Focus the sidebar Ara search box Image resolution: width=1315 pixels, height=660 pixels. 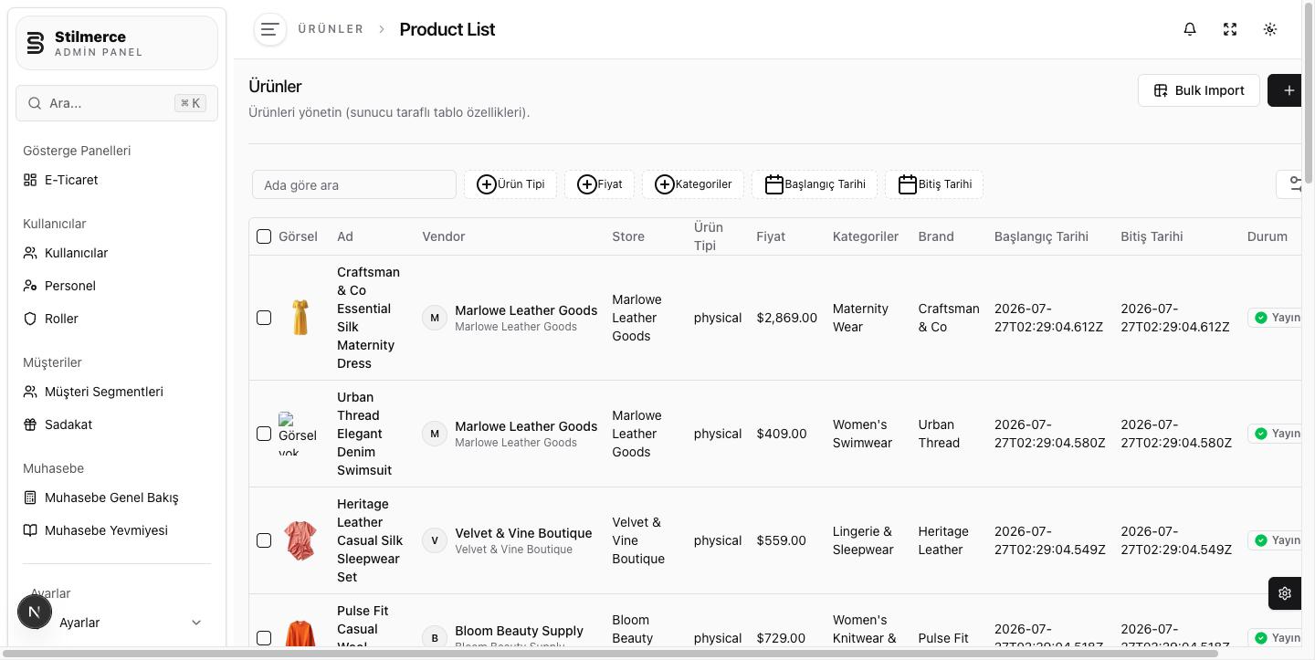[117, 103]
